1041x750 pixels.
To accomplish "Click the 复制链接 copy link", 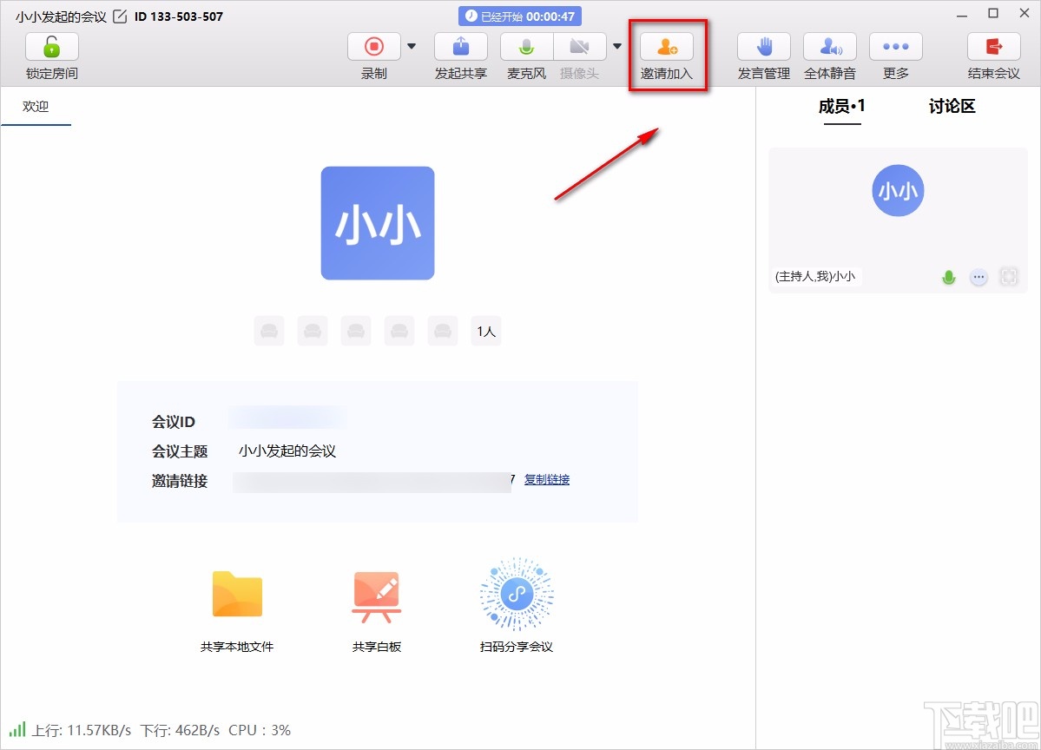I will (x=546, y=479).
